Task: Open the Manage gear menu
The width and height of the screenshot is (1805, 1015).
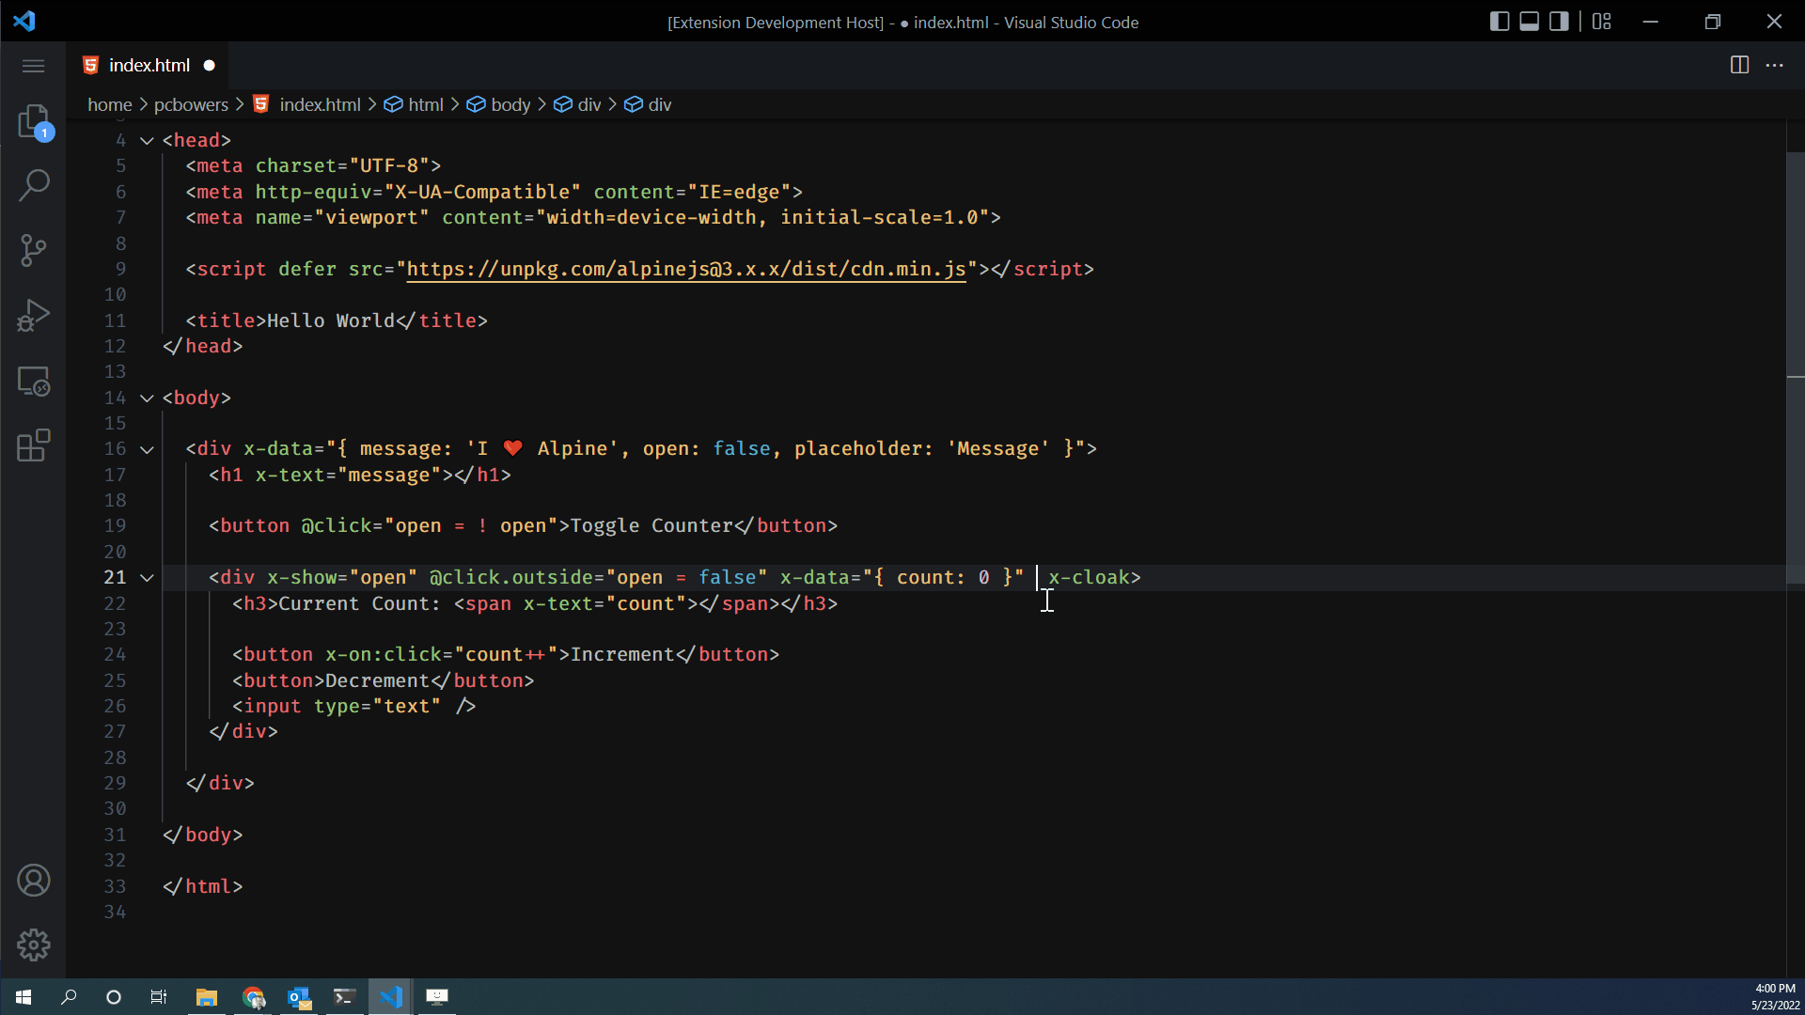Action: (x=34, y=945)
